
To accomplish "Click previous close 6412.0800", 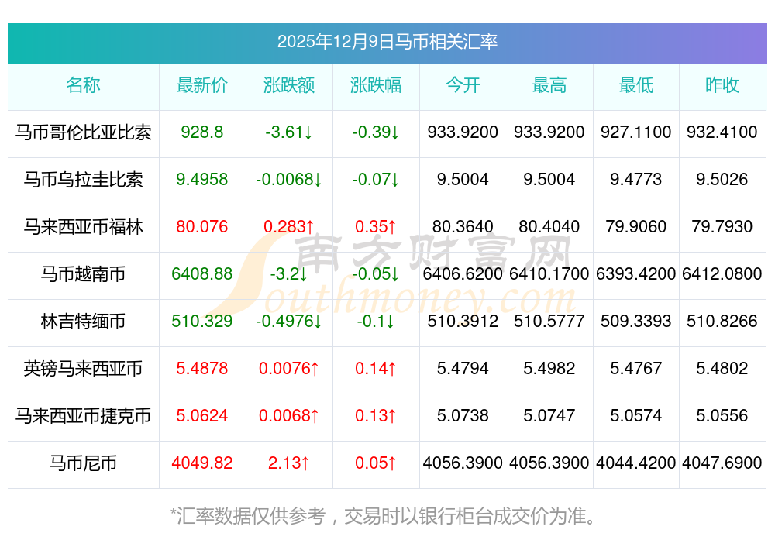I will tap(722, 273).
